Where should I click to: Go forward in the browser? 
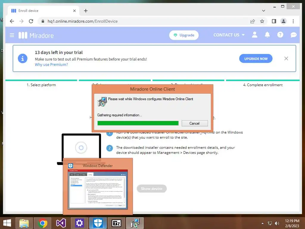click(x=21, y=21)
